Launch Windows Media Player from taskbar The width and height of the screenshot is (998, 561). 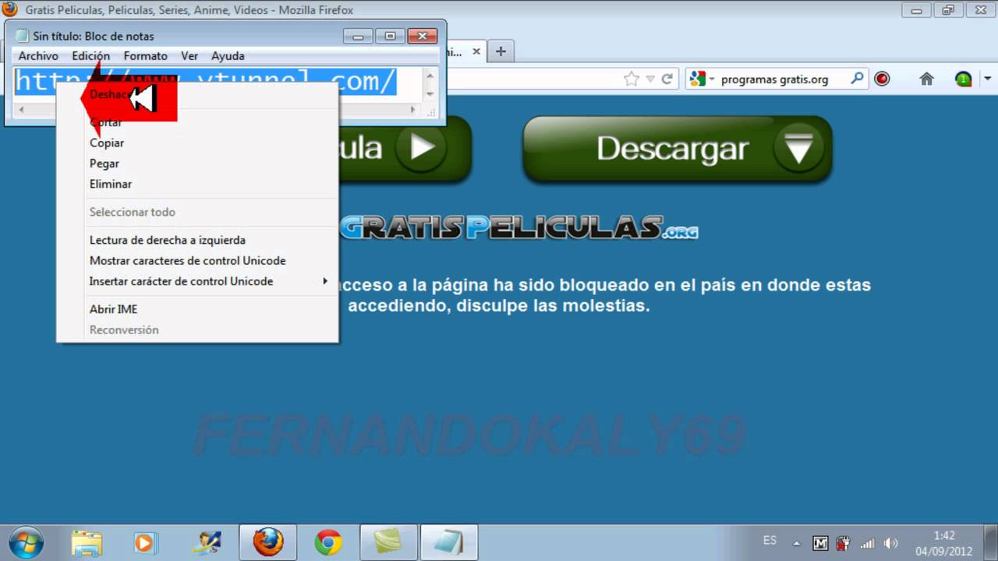[x=146, y=542]
